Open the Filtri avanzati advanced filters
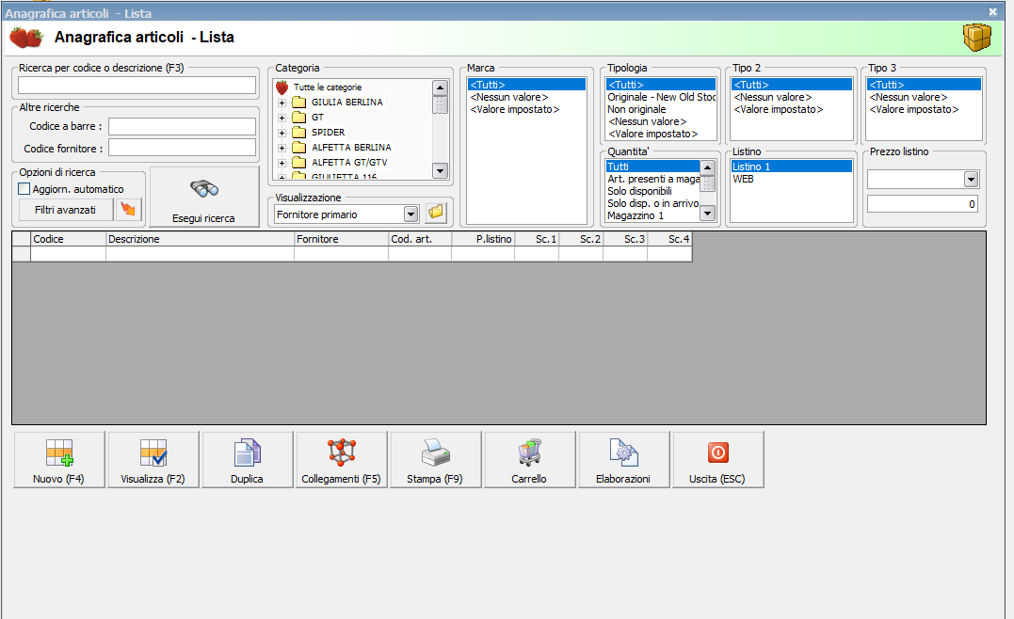Image resolution: width=1014 pixels, height=619 pixels. click(x=65, y=210)
